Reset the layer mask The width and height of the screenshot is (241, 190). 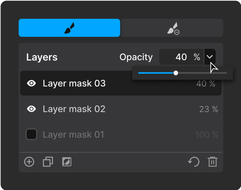(x=194, y=162)
